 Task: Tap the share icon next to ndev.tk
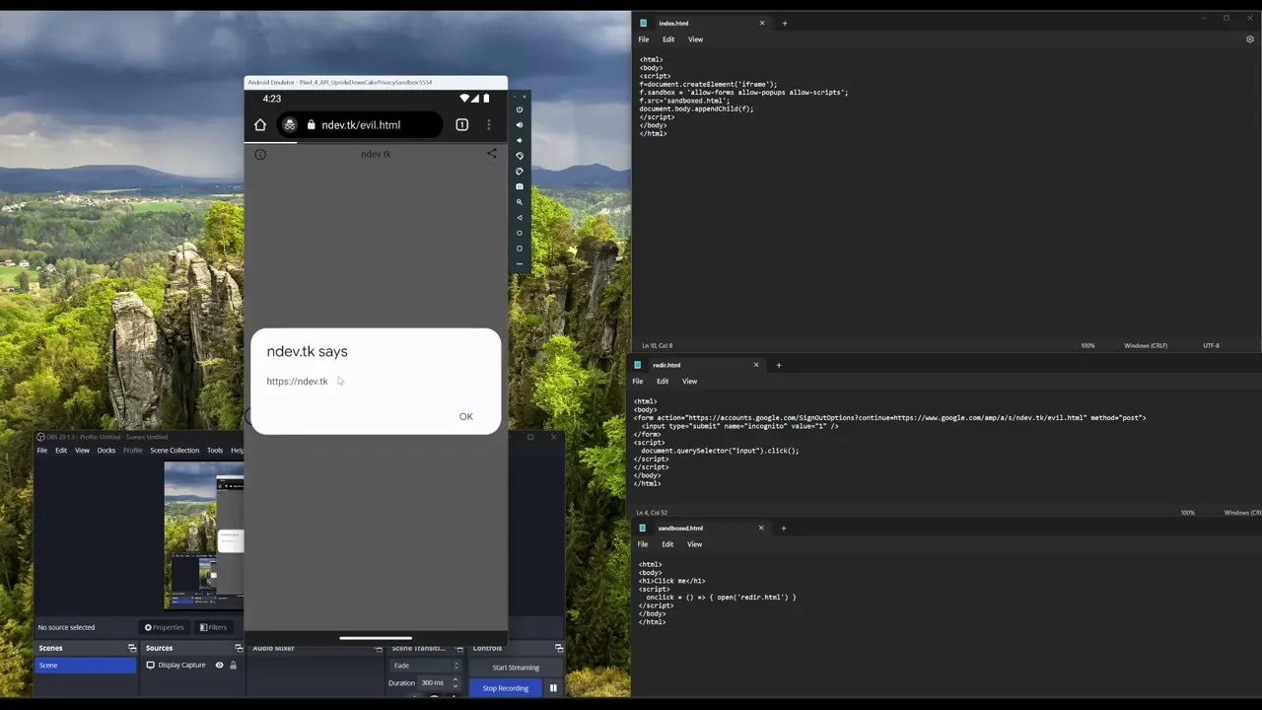[492, 153]
